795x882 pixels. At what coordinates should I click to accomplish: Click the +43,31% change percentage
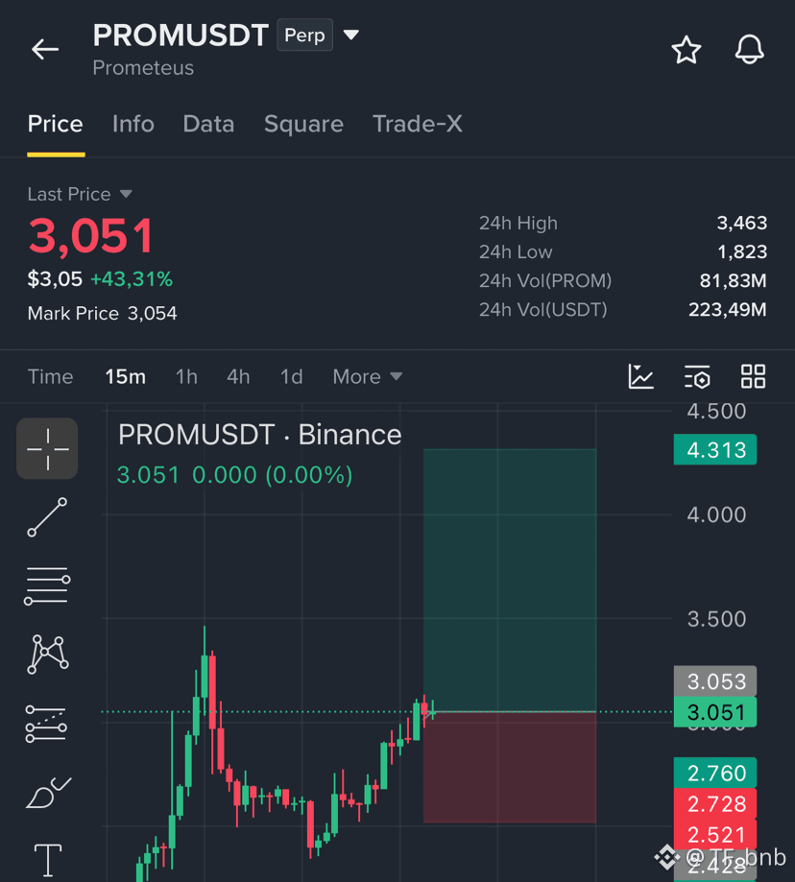click(x=132, y=278)
